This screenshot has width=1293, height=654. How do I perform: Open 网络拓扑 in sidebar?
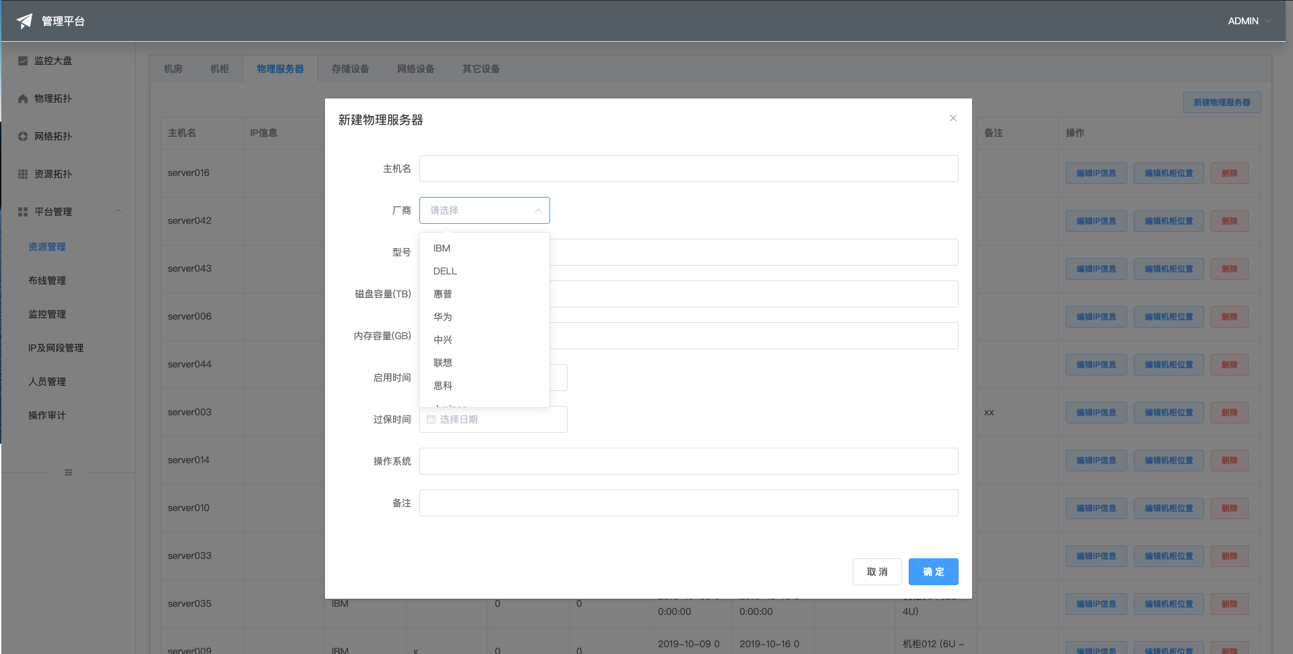click(68, 136)
